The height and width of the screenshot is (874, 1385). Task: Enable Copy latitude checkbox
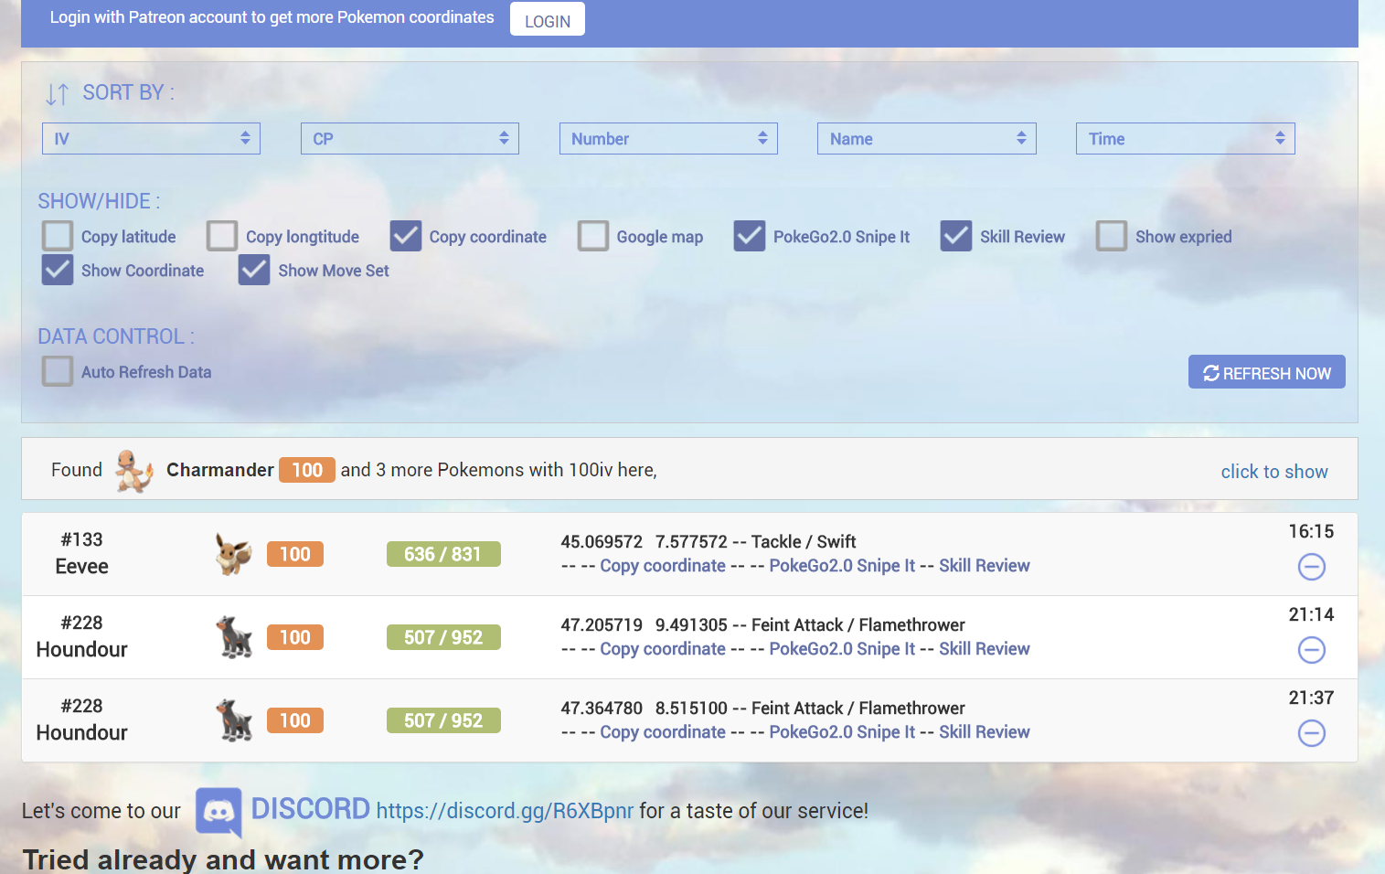[58, 236]
